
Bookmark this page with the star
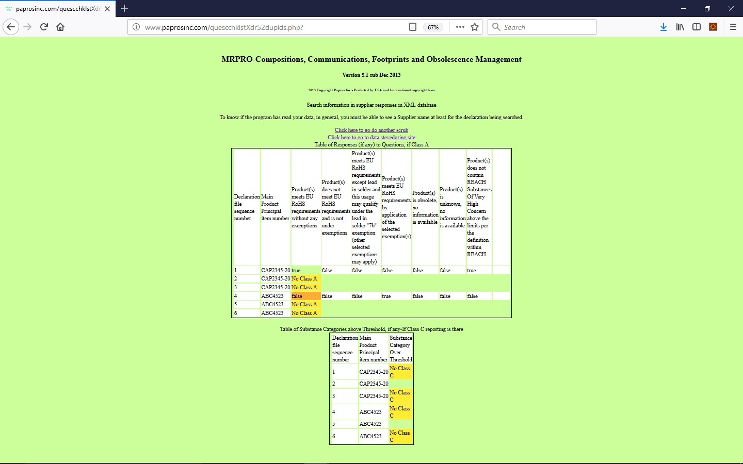(475, 27)
